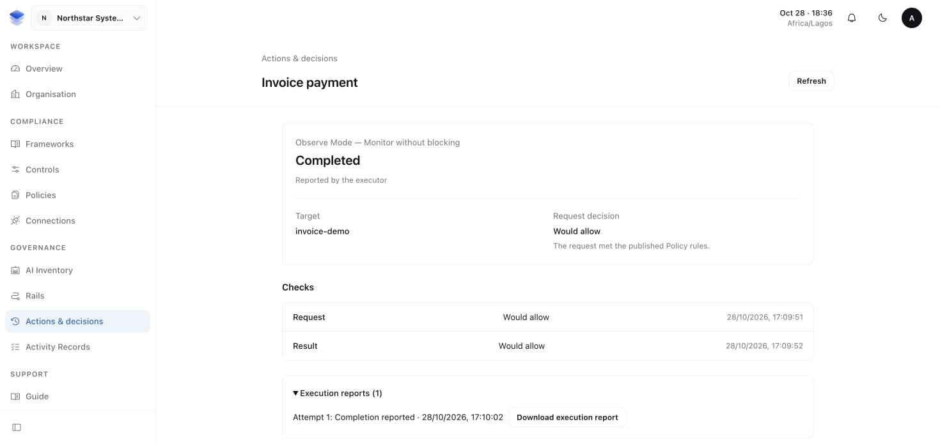Click 'The request met the published Policy rules.'

pyautogui.click(x=631, y=246)
